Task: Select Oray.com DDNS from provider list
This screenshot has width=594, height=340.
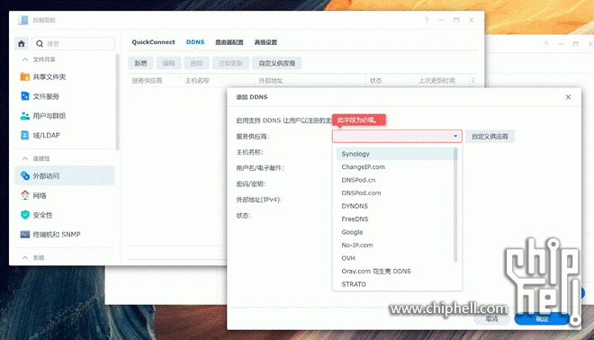Action: tap(394, 271)
